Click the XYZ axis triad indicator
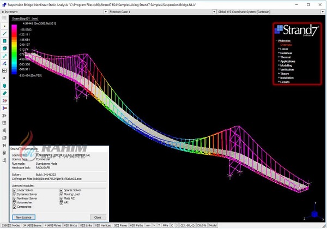The width and height of the screenshot is (327, 229). [314, 212]
